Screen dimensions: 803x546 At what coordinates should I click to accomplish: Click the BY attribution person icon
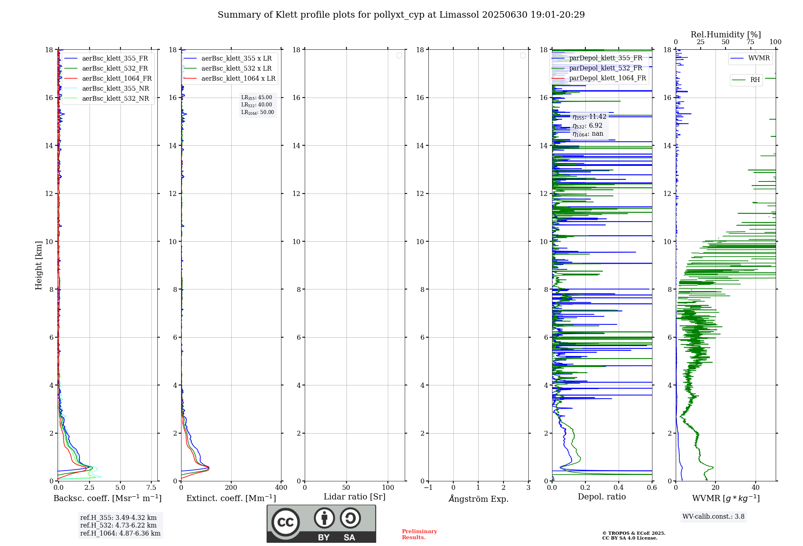[x=324, y=518]
